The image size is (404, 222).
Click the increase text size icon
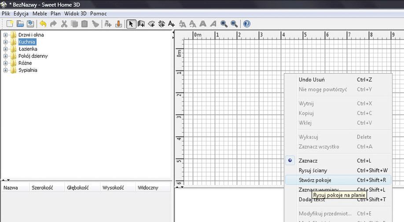click(183, 24)
